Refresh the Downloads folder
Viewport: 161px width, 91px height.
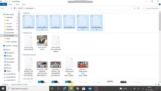pyautogui.click(x=138, y=8)
